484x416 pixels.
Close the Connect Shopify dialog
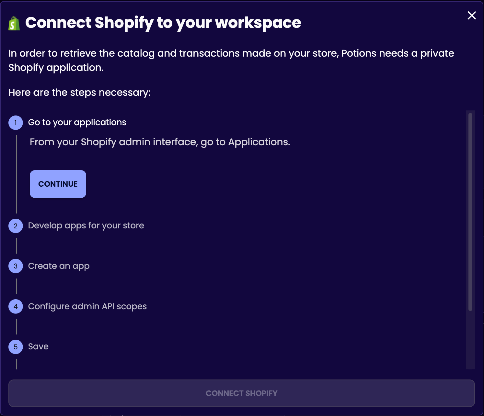[x=472, y=15]
